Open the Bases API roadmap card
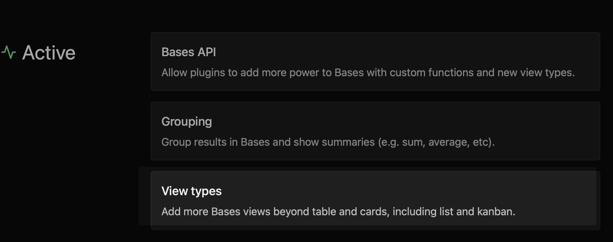613x242 pixels. coord(375,62)
